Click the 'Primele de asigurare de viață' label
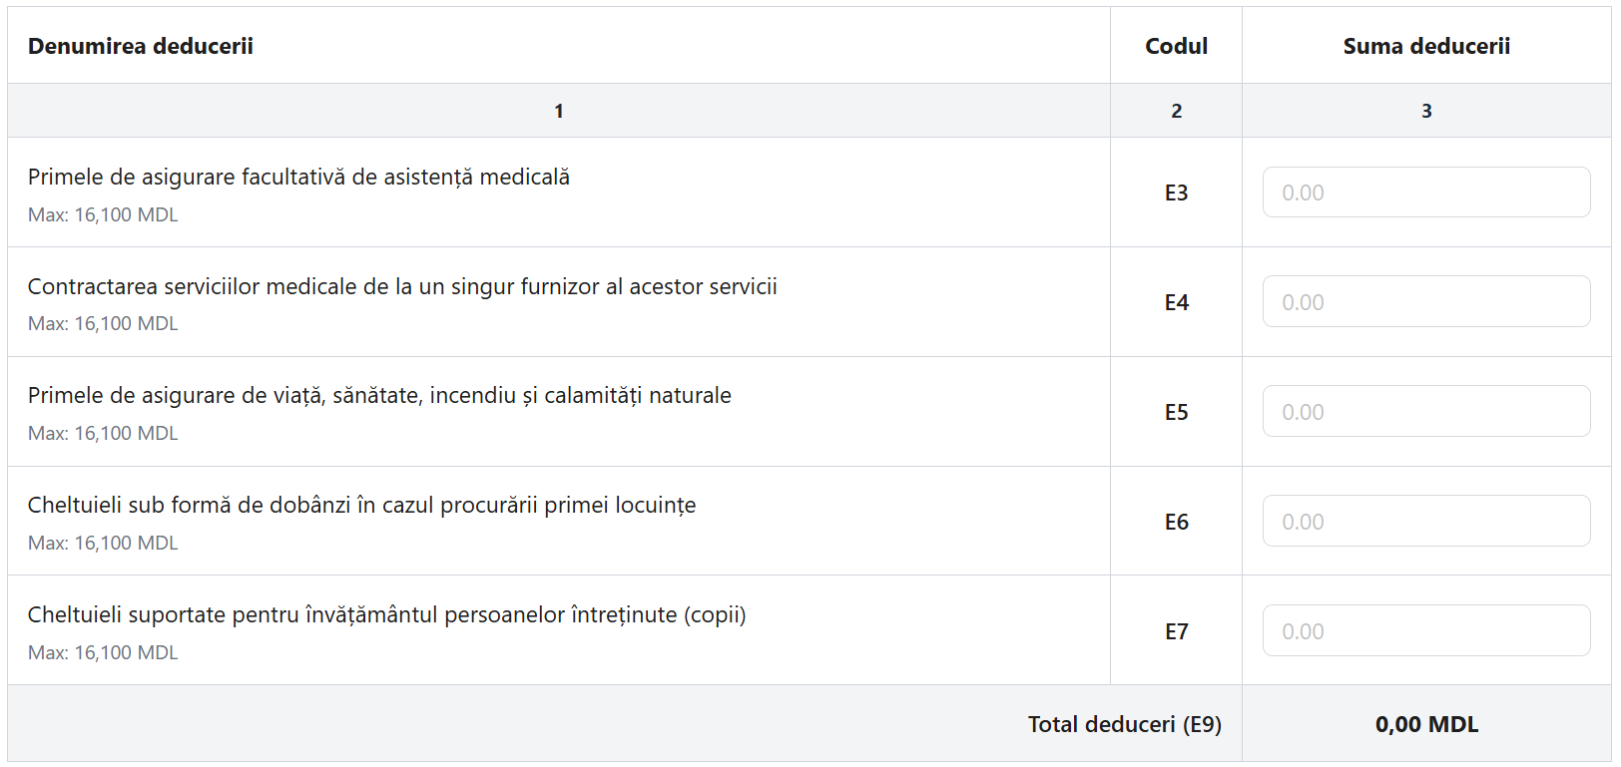The width and height of the screenshot is (1621, 767). (x=379, y=396)
